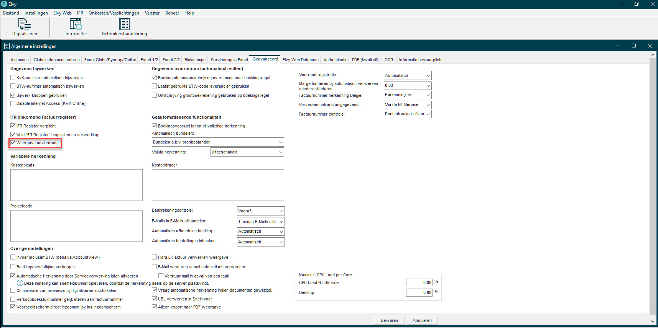This screenshot has width=658, height=328.
Task: Switch to the OCR tab
Action: point(388,60)
